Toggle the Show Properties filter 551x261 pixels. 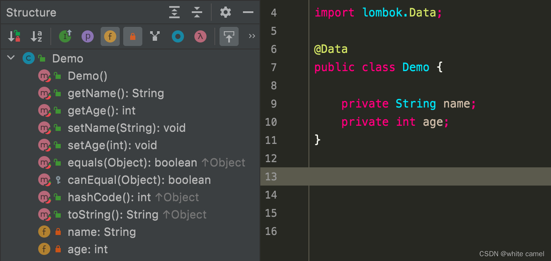pos(88,36)
